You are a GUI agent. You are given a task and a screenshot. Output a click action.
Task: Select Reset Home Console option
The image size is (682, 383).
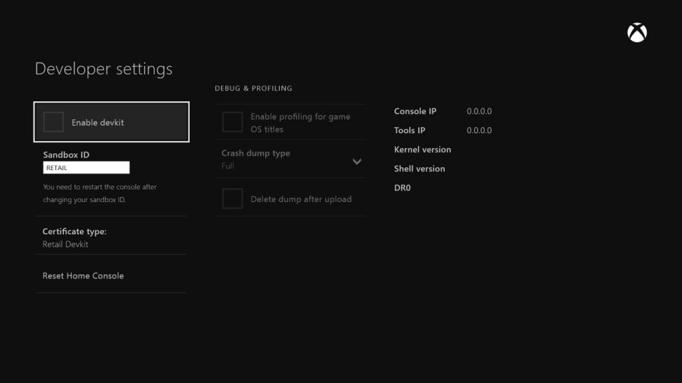point(83,276)
